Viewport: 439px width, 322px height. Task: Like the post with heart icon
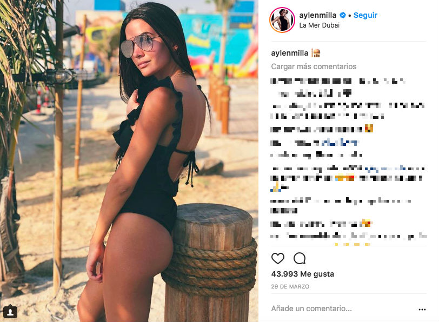[x=278, y=258]
